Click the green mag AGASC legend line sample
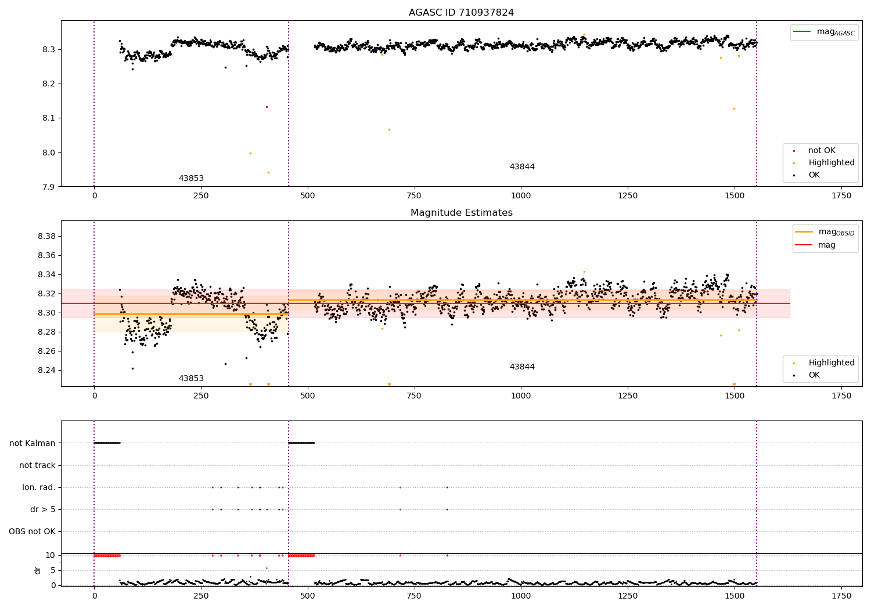This screenshot has width=871, height=609. [x=802, y=31]
